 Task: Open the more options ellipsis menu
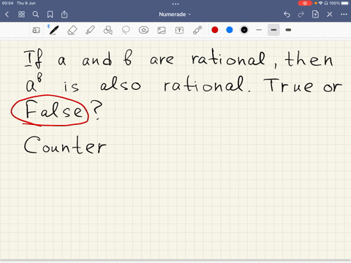coord(344,15)
